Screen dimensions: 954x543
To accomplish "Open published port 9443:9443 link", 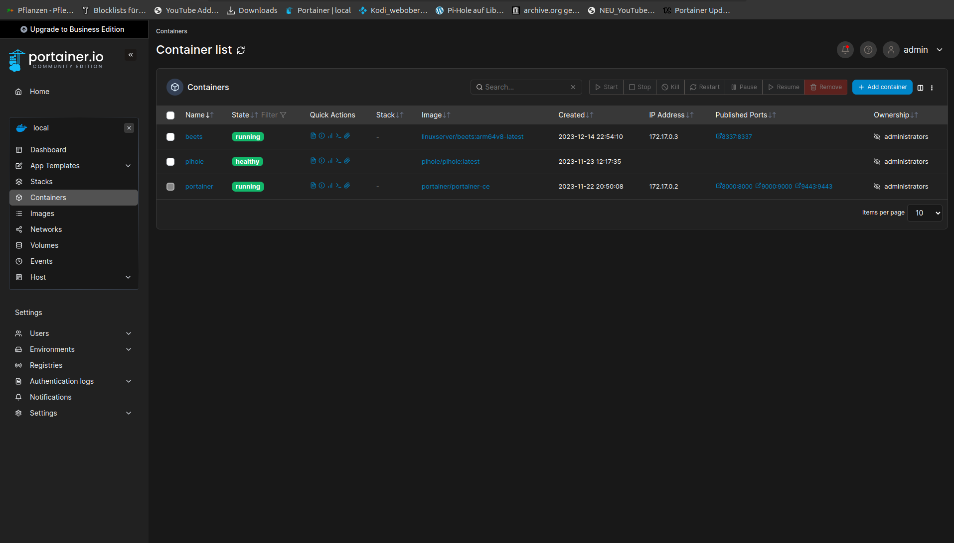I will pyautogui.click(x=814, y=186).
